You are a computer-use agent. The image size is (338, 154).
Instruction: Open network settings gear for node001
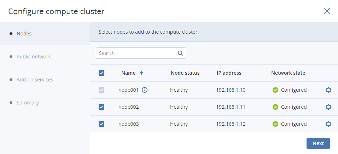pyautogui.click(x=328, y=90)
